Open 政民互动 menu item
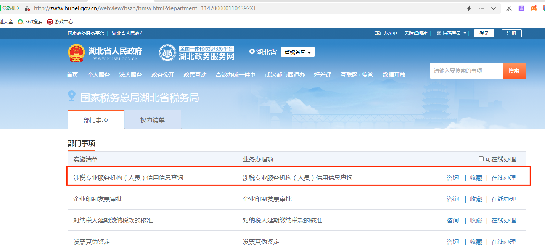 195,75
